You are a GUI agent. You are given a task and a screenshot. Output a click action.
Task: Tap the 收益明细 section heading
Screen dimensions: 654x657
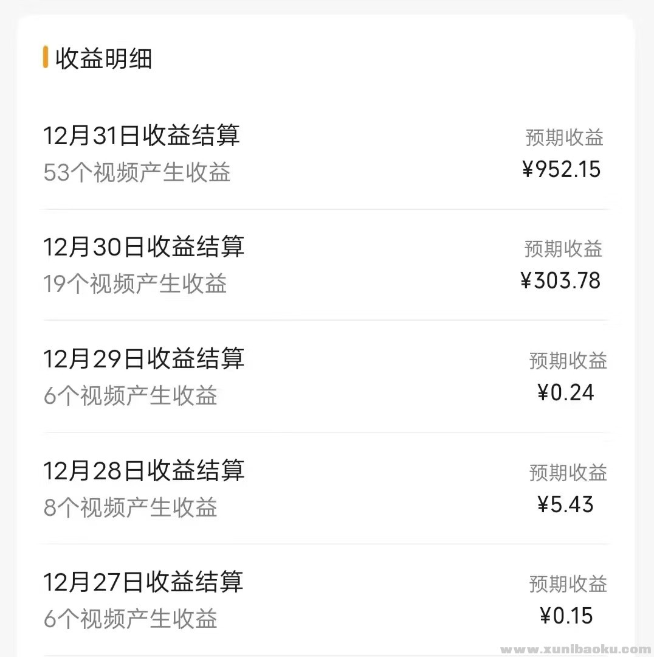103,59
